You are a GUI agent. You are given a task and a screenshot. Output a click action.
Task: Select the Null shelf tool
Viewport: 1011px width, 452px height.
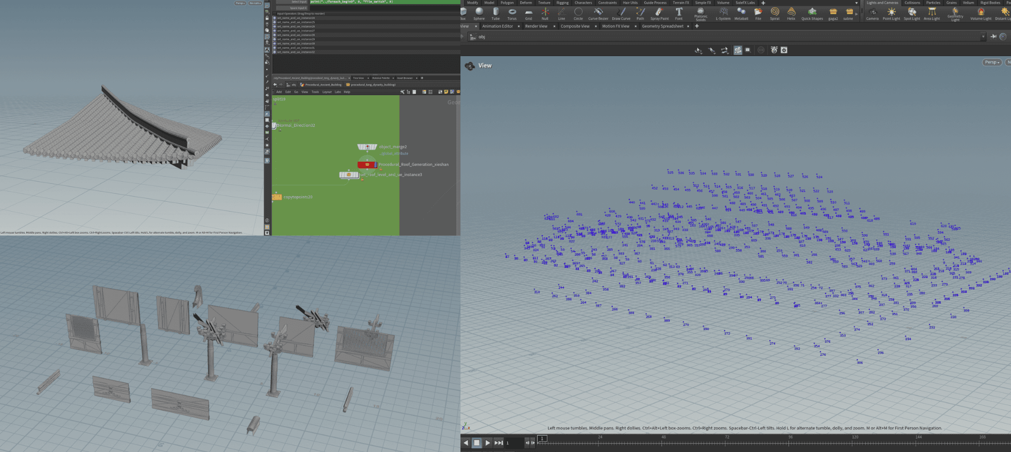point(545,13)
